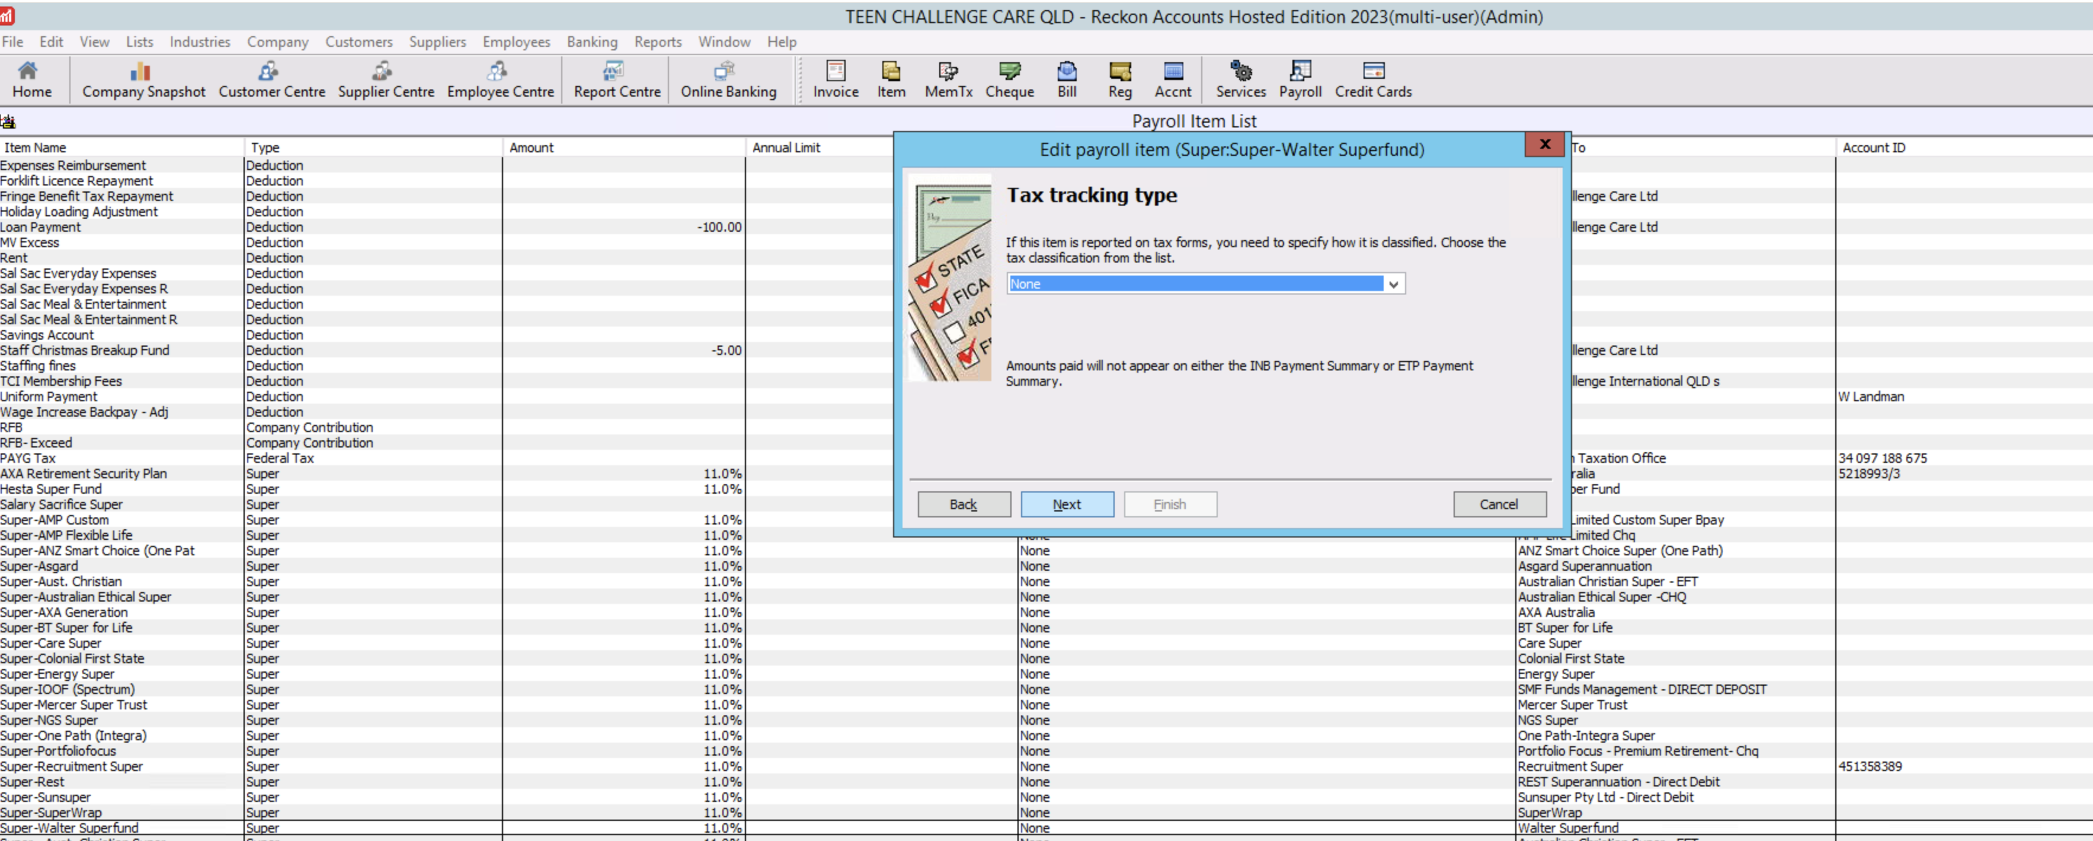Click the Company Snapshot icon
Viewport: 2093px width, 841px height.
[143, 79]
